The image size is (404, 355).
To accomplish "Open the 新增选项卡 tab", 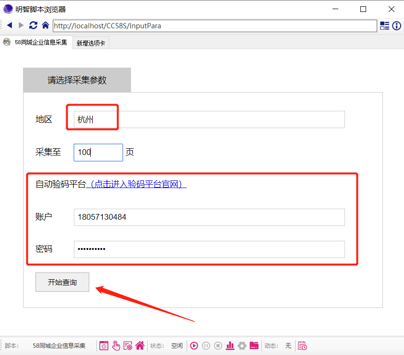I will pyautogui.click(x=91, y=43).
